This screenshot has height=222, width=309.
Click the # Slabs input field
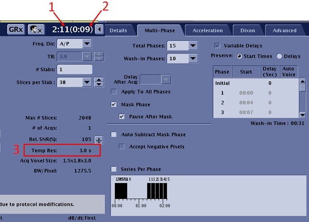click(x=75, y=69)
